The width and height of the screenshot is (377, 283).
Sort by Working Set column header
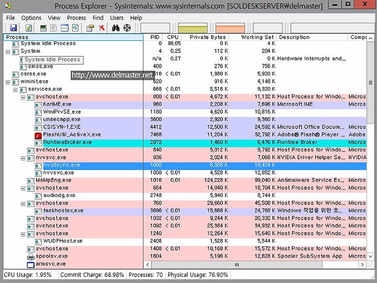(253, 37)
